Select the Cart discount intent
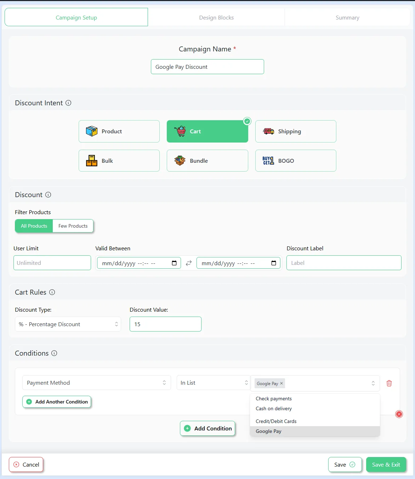The height and width of the screenshot is (479, 415). (x=207, y=131)
